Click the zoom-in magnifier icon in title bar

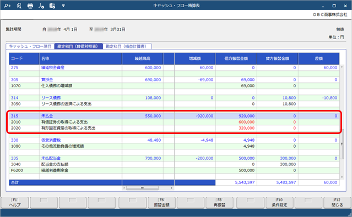click(x=7, y=5)
